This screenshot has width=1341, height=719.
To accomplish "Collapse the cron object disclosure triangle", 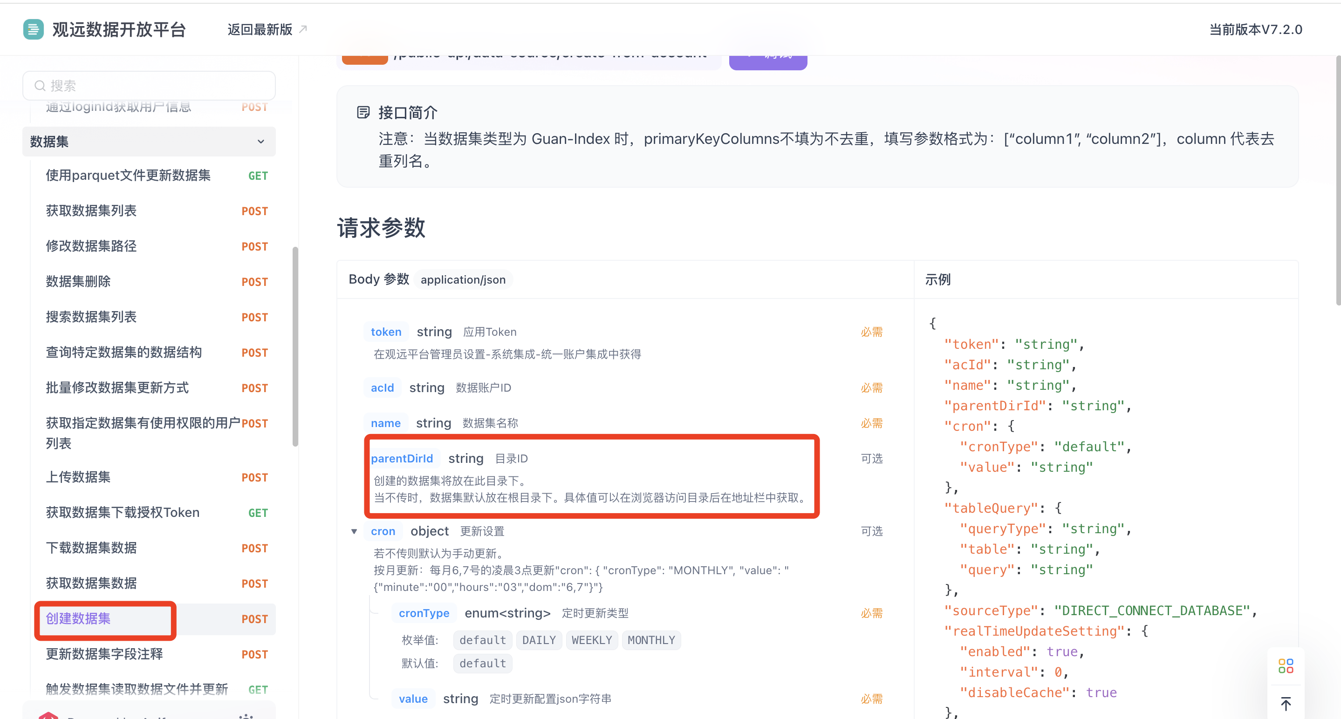I will pyautogui.click(x=354, y=531).
